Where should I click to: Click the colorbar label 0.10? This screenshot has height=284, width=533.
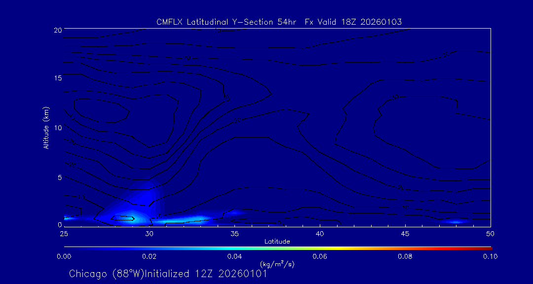(490, 256)
